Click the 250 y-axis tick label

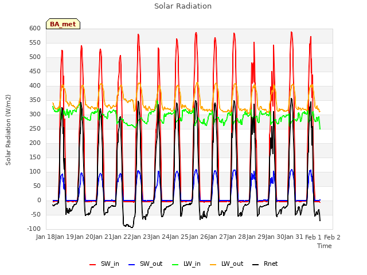[x=35, y=128]
